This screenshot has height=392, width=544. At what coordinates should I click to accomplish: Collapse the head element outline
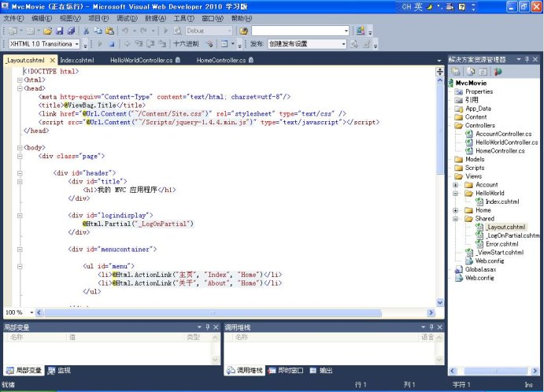pyautogui.click(x=20, y=88)
